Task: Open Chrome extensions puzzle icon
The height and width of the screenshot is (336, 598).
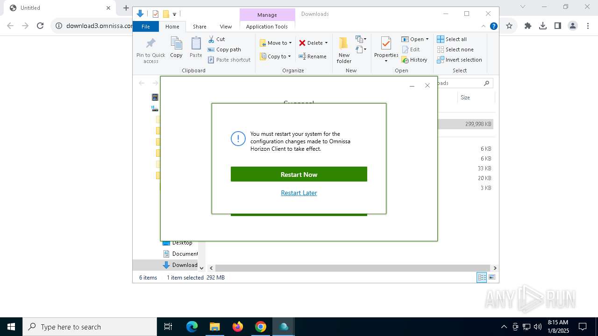Action: pyautogui.click(x=528, y=26)
